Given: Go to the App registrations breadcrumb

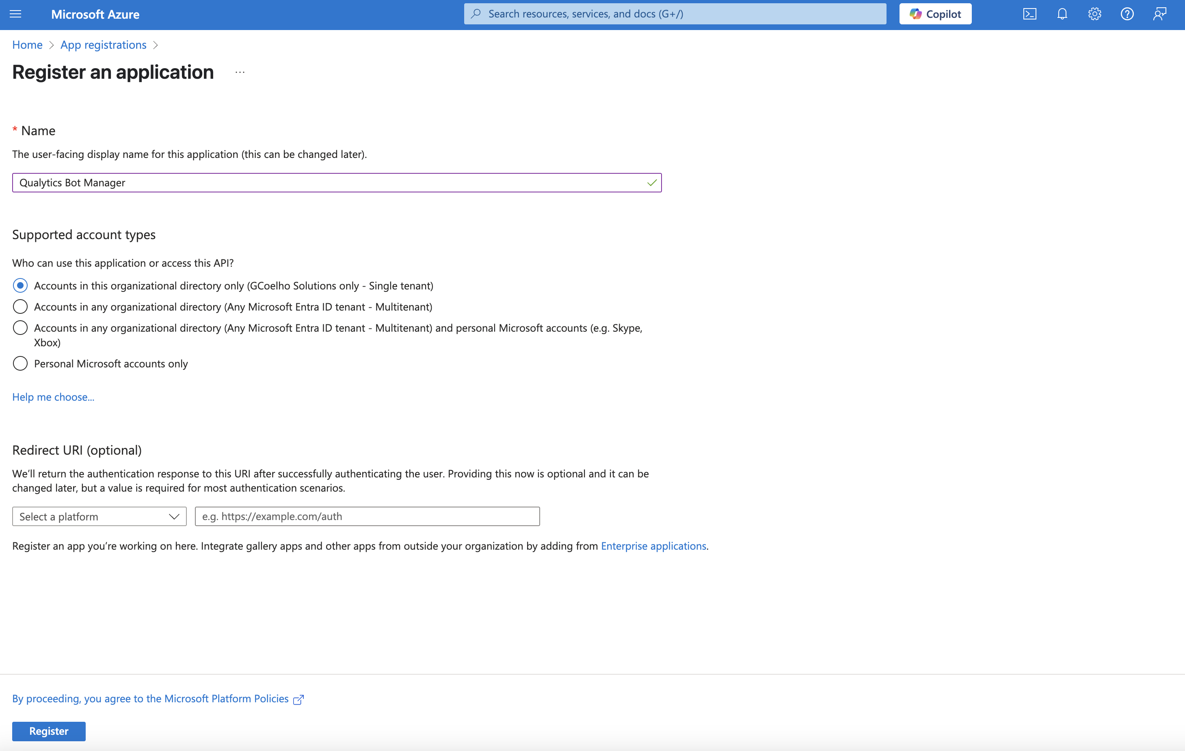Looking at the screenshot, I should coord(103,45).
